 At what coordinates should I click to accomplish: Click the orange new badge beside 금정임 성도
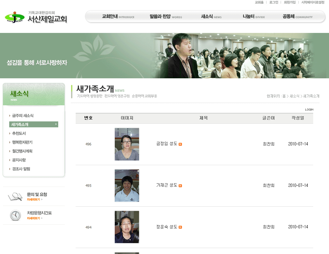coord(180,144)
